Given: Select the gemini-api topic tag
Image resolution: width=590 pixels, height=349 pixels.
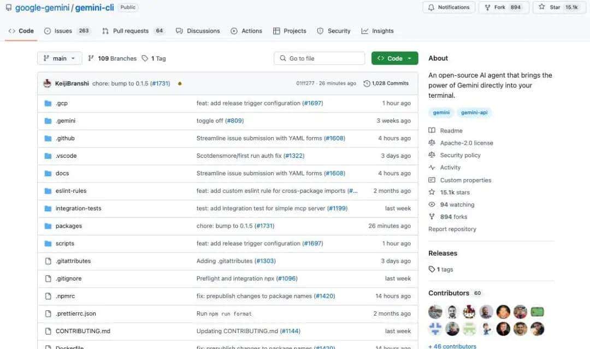Looking at the screenshot, I should [x=474, y=113].
